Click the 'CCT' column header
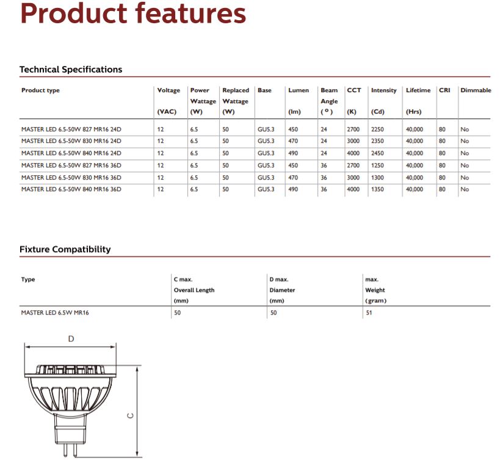The width and height of the screenshot is (503, 463). (354, 90)
